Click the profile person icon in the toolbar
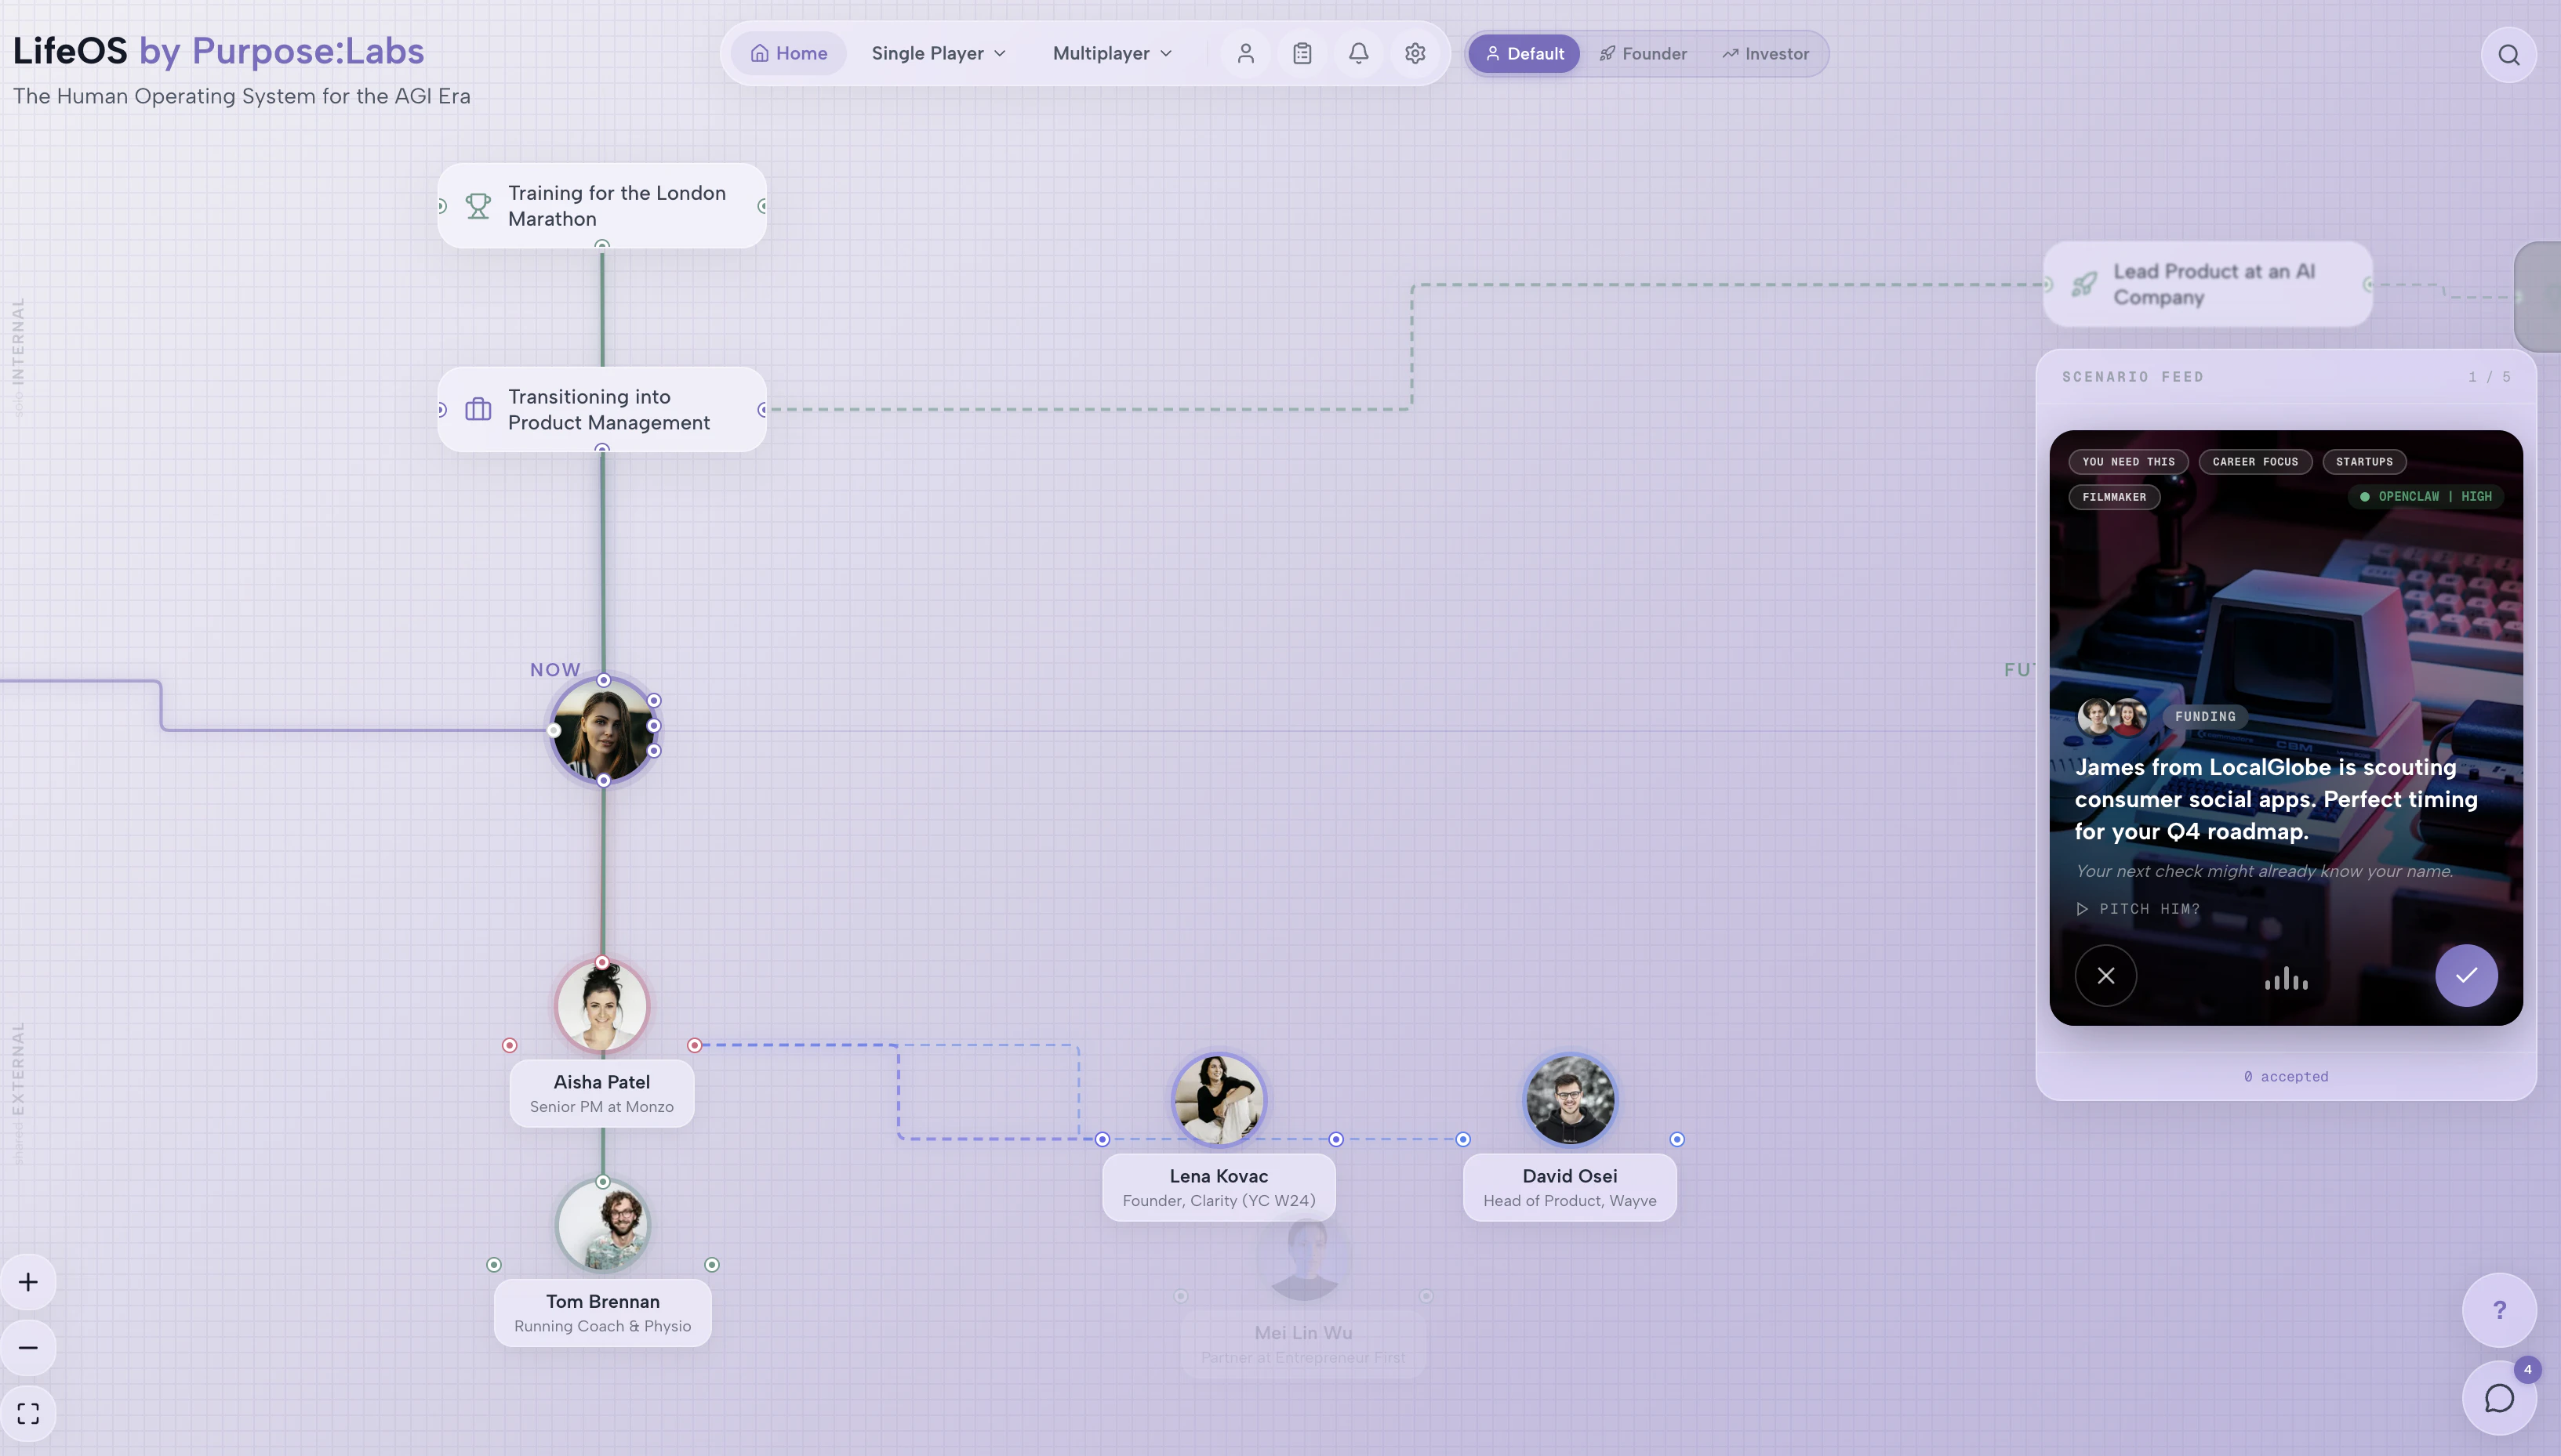 pos(1244,53)
